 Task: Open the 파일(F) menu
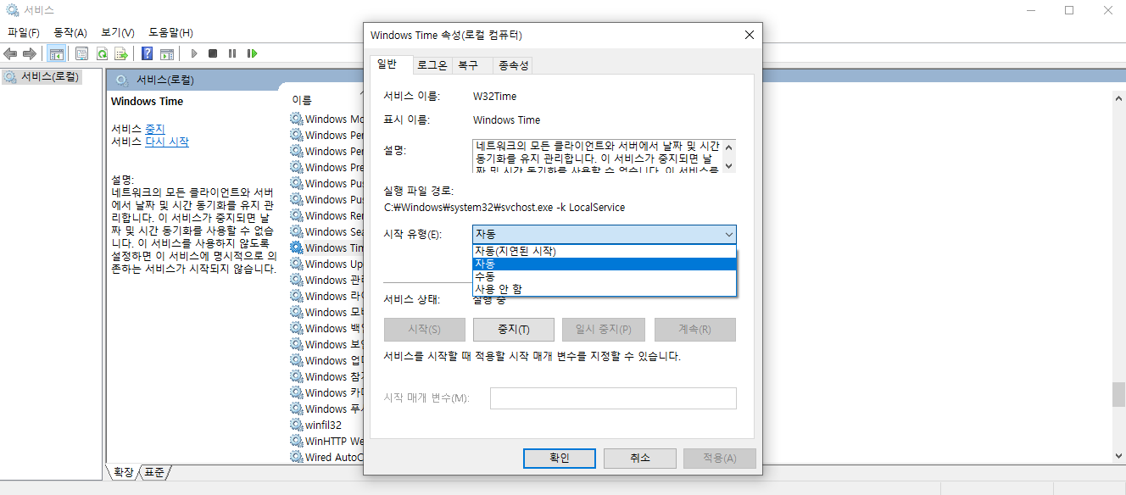24,32
